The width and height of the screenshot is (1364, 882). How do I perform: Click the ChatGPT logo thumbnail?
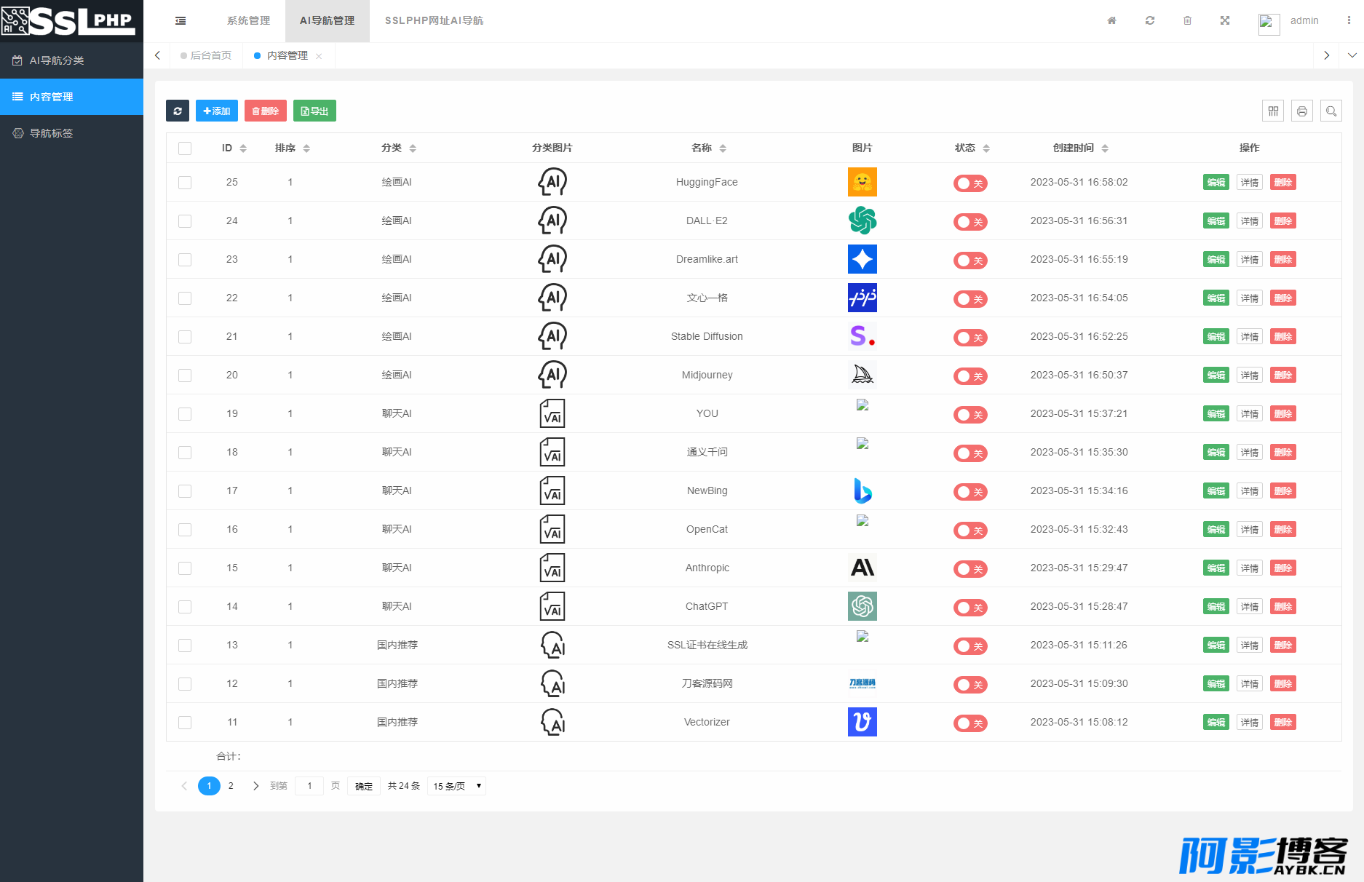pyautogui.click(x=862, y=606)
